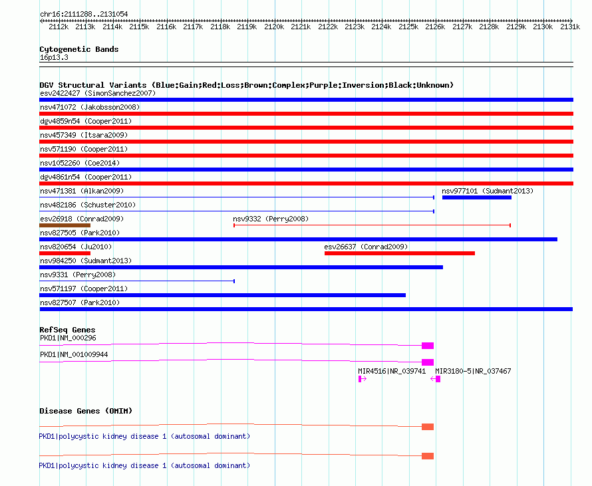Click the PKD1|NM_000296 RefSeq gene label

pyautogui.click(x=68, y=338)
